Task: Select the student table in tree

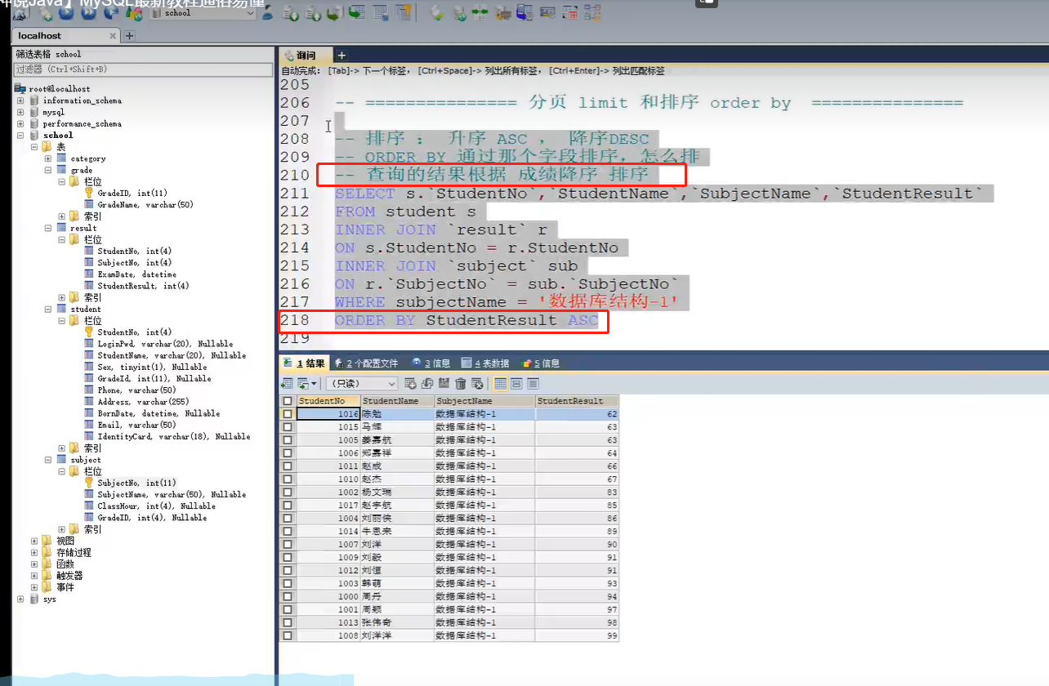Action: coord(85,310)
